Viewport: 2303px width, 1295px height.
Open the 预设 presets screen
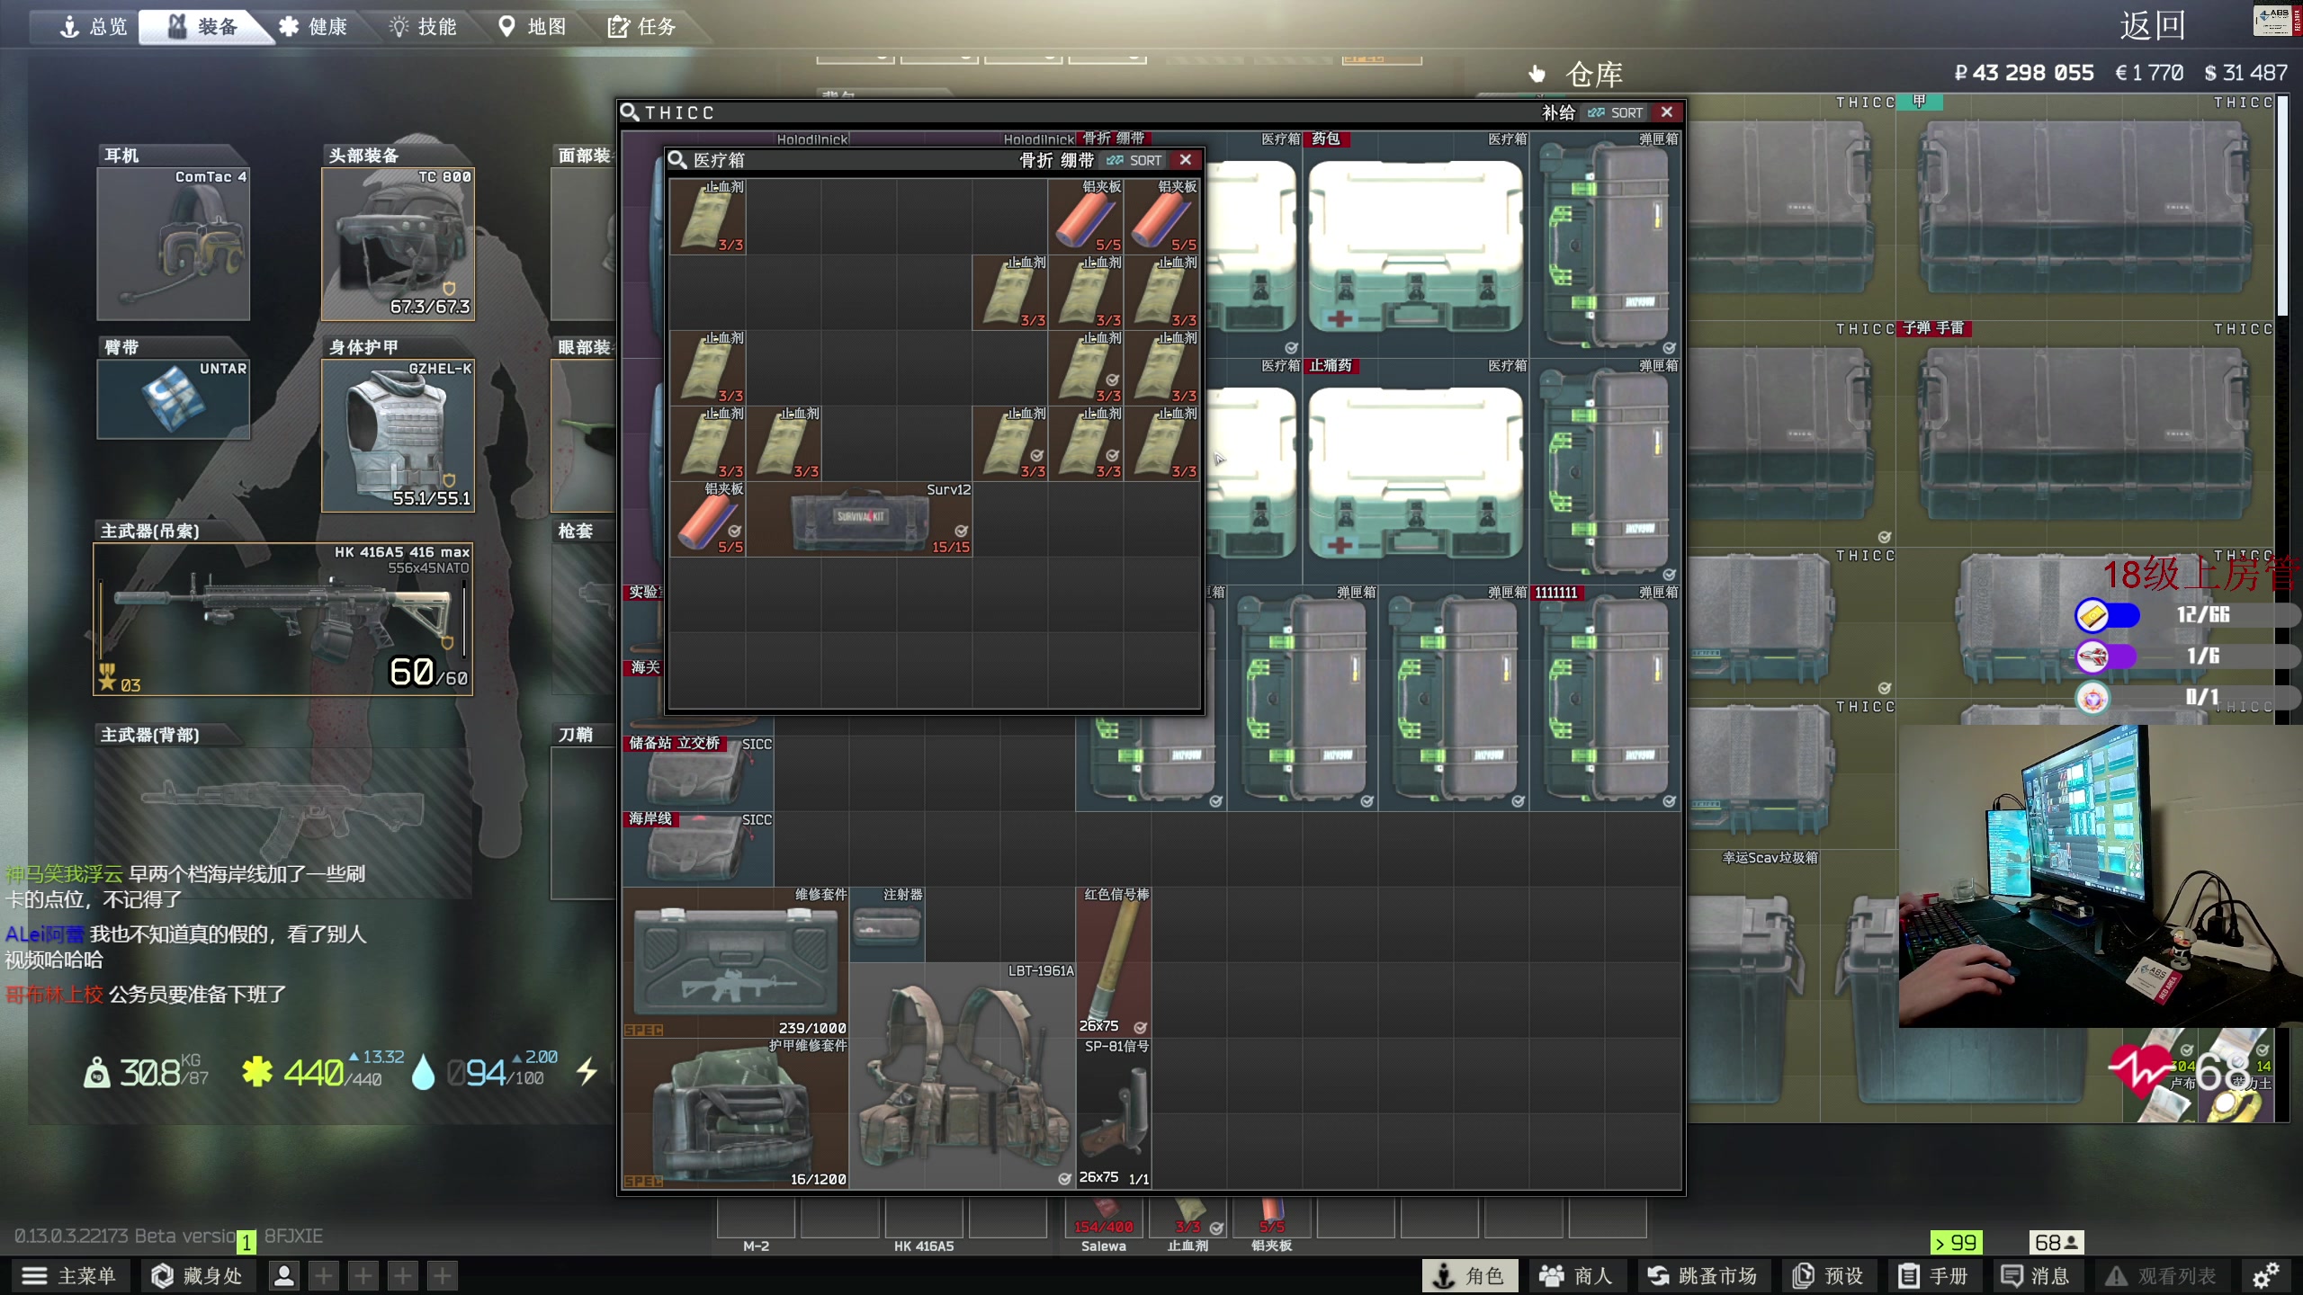coord(1828,1276)
